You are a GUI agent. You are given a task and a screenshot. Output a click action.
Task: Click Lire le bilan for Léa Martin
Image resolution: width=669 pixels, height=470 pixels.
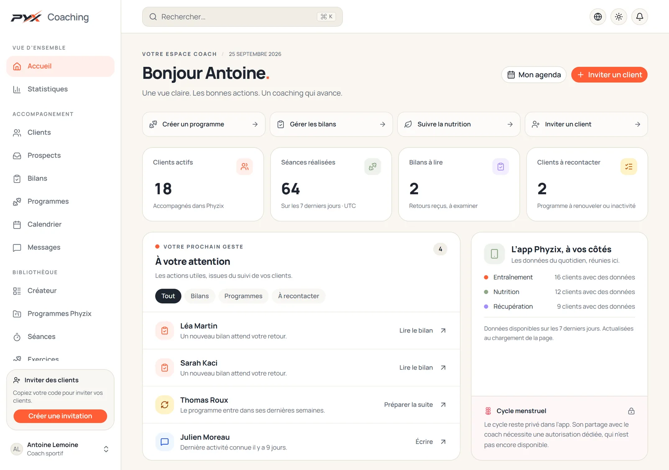423,330
